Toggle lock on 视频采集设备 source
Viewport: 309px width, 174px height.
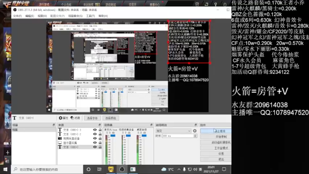click(100, 138)
